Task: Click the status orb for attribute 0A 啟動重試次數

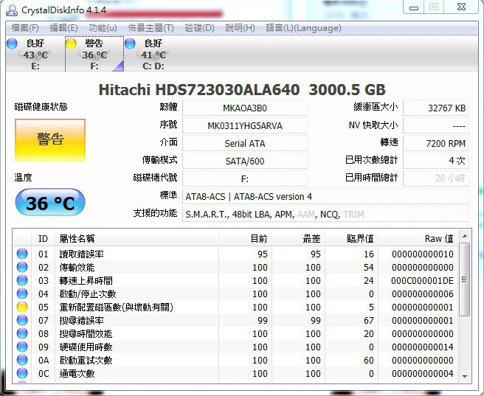Action: pyautogui.click(x=22, y=360)
